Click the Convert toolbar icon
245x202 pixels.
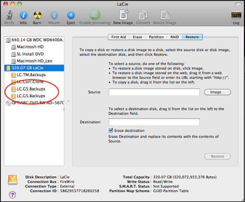[143, 15]
